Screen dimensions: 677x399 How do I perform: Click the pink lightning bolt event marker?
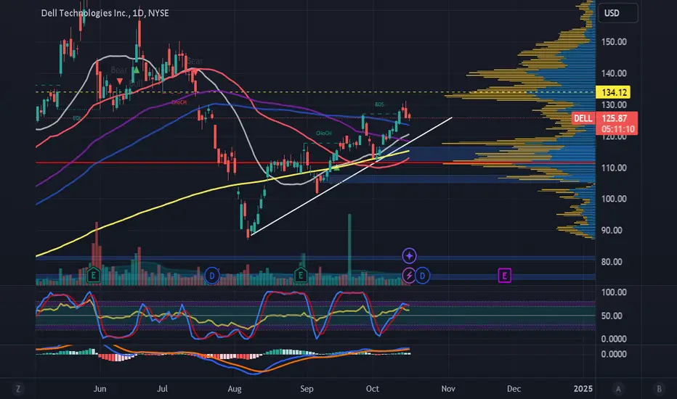pos(408,275)
